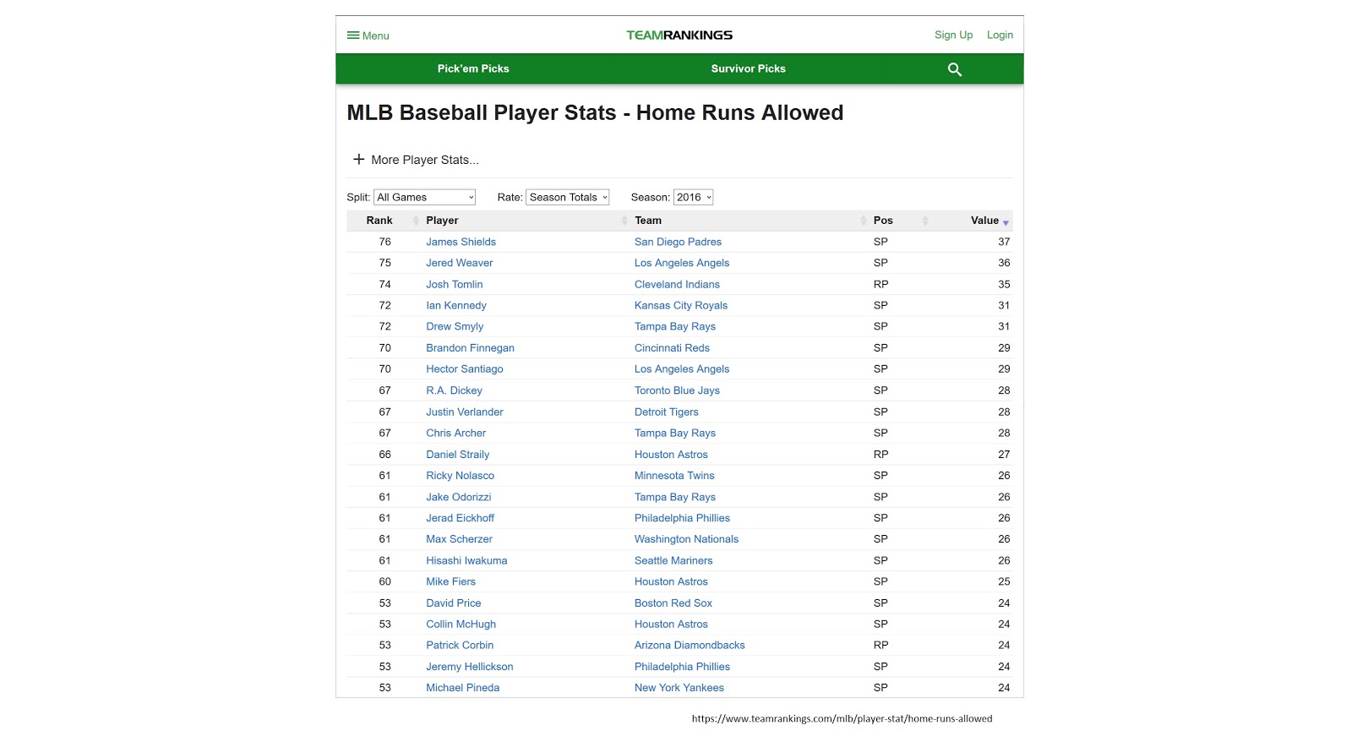Open the Split dropdown
Viewport: 1352px width, 742px height.
(424, 197)
